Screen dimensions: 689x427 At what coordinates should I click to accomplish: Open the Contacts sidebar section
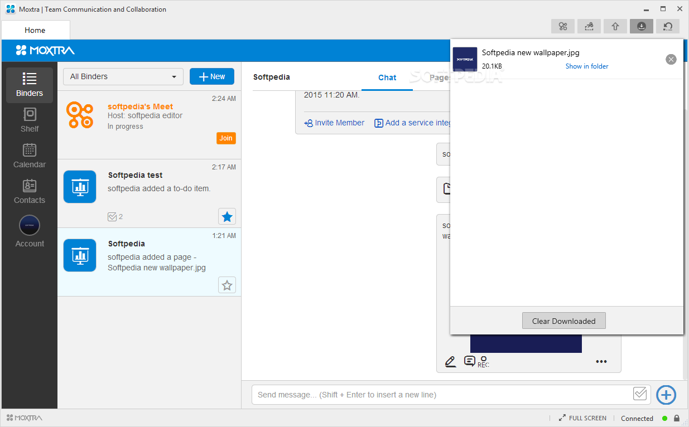tap(30, 192)
